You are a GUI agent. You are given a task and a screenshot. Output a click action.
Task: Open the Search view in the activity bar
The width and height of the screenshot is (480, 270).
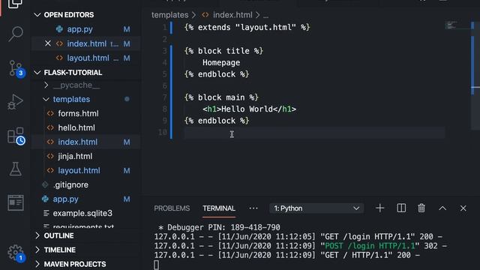pyautogui.click(x=15, y=33)
